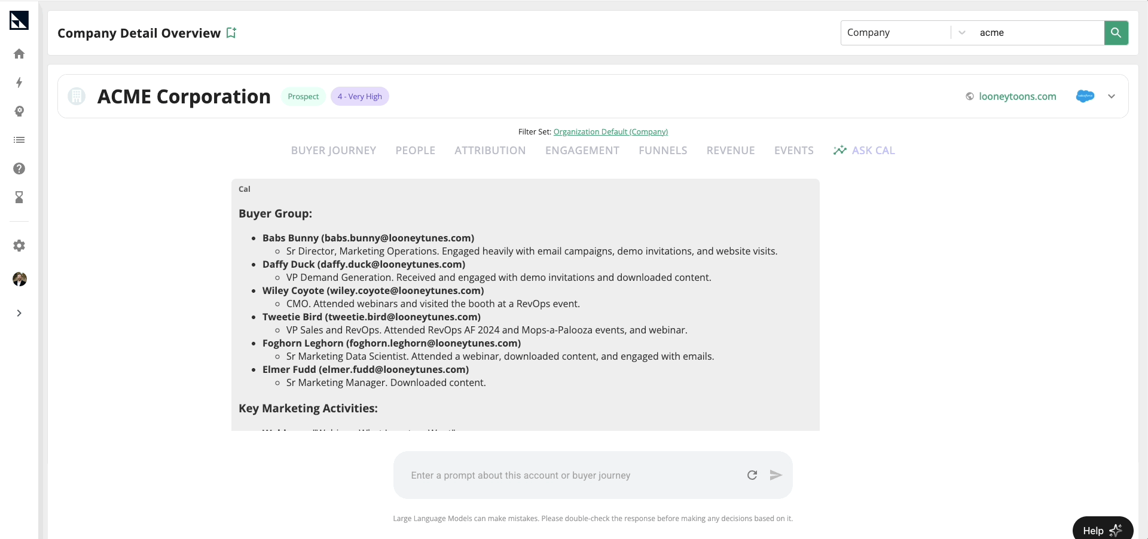The width and height of the screenshot is (1148, 539).
Task: Click the search field containing acme
Action: (1039, 33)
